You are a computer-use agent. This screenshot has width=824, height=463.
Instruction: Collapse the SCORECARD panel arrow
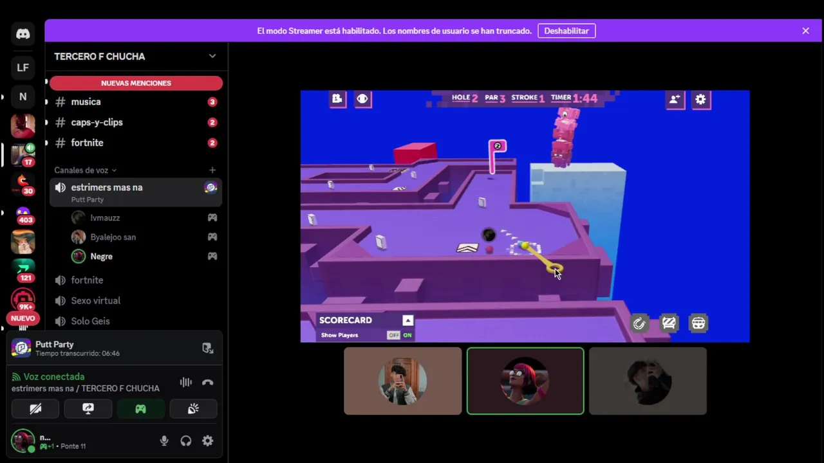pos(407,320)
